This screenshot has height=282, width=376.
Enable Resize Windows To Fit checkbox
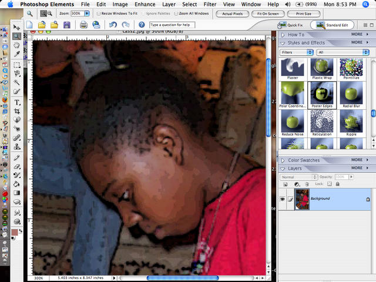click(98, 14)
